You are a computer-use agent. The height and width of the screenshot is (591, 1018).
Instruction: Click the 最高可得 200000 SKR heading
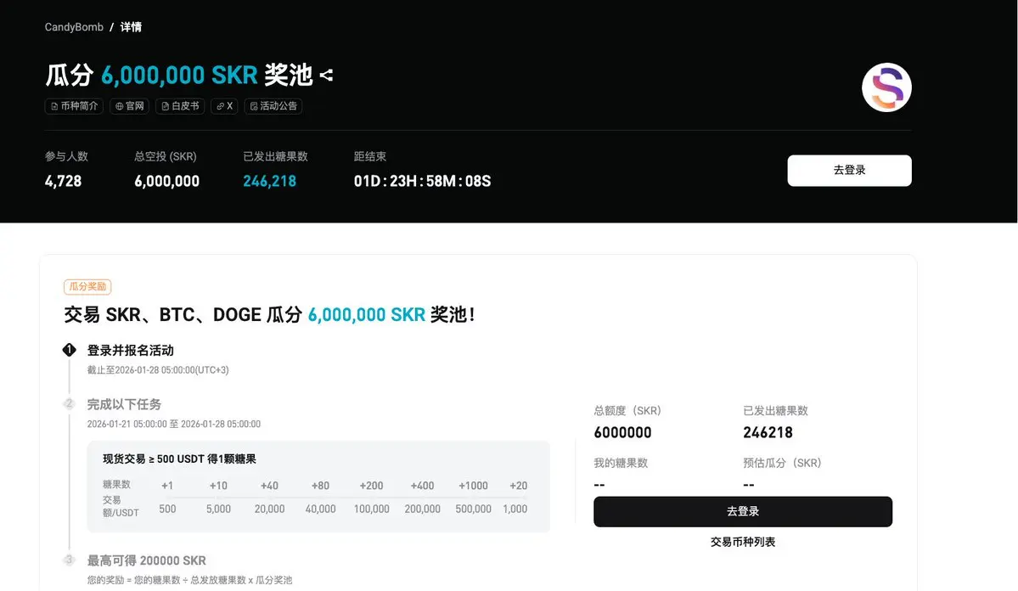tap(147, 560)
